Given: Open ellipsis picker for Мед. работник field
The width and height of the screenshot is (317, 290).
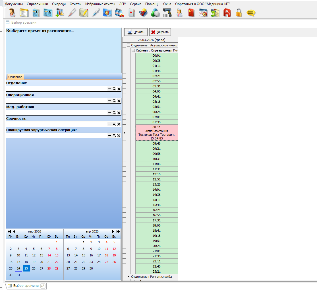Looking at the screenshot, I should [109, 113].
